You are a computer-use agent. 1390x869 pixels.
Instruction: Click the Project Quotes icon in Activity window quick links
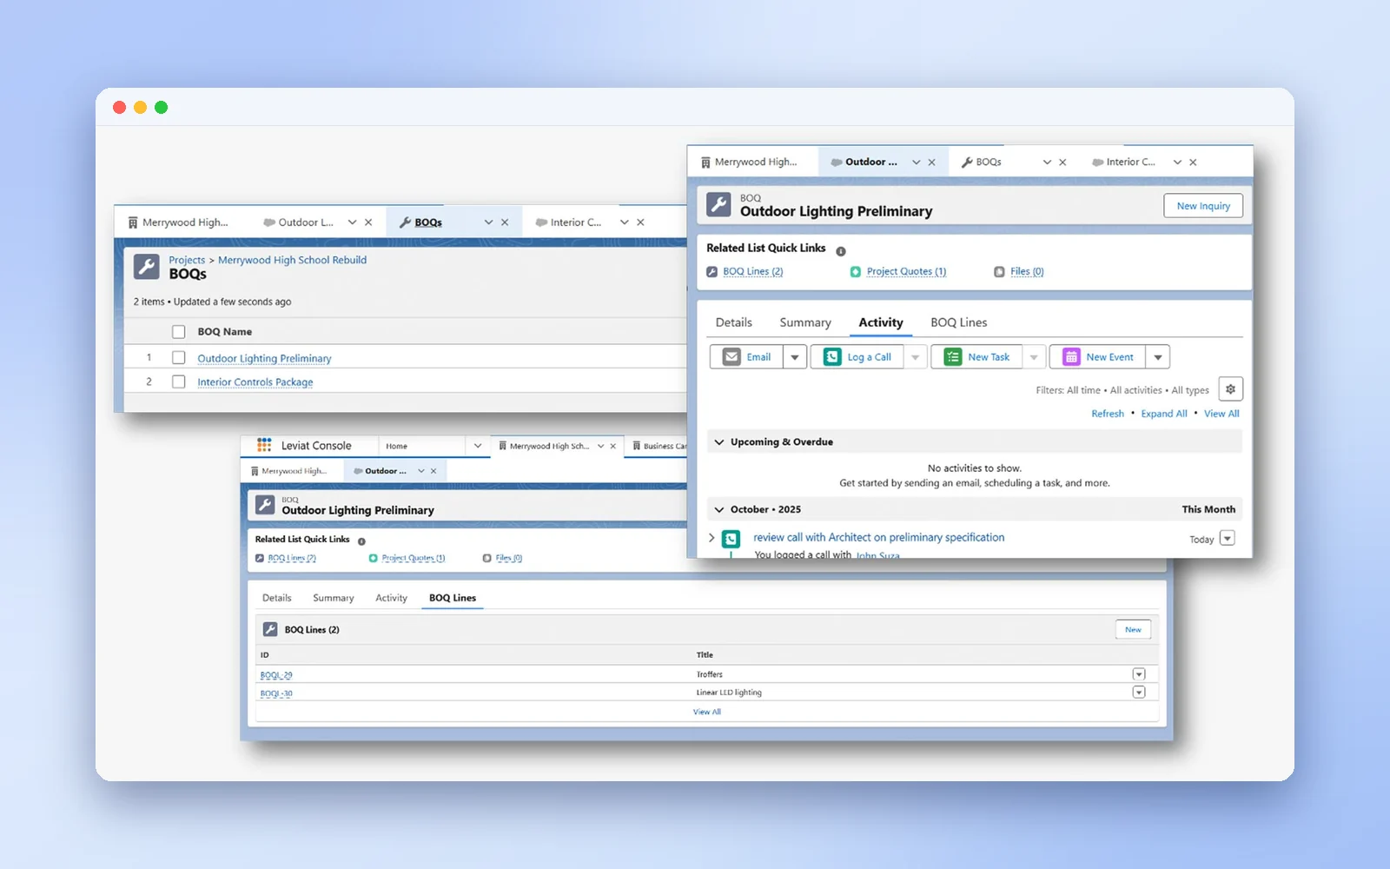(x=856, y=272)
